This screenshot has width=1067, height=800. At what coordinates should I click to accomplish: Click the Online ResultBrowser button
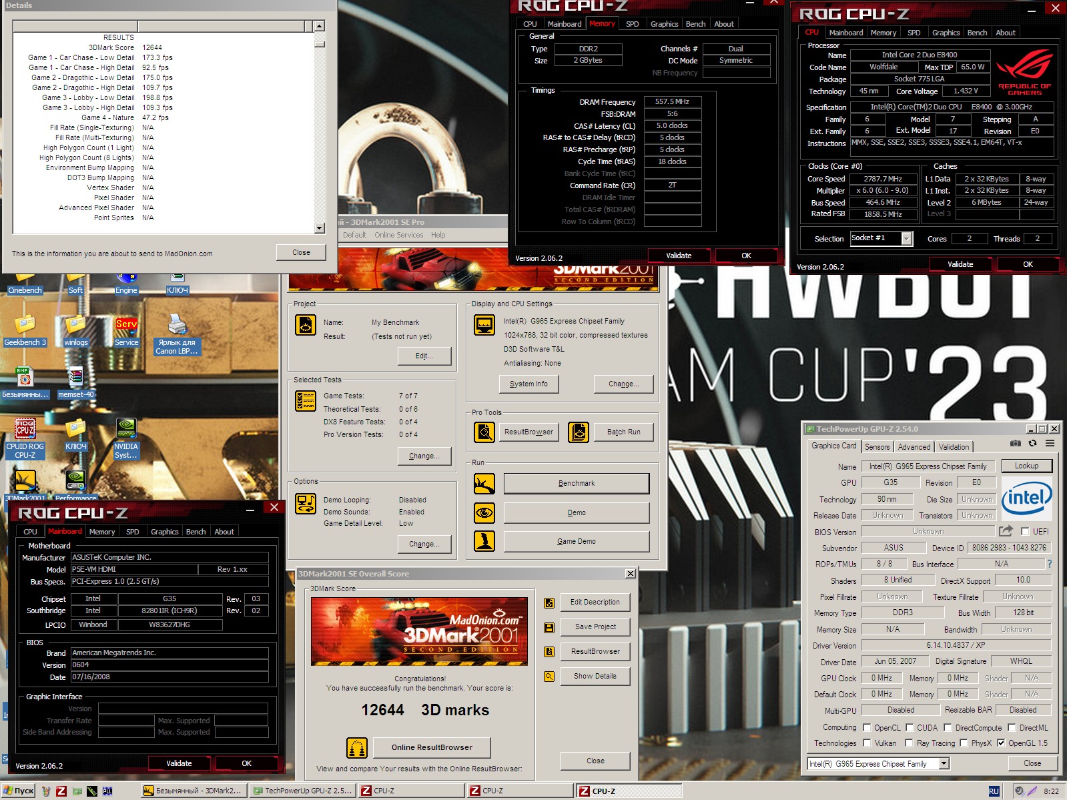pyautogui.click(x=432, y=748)
